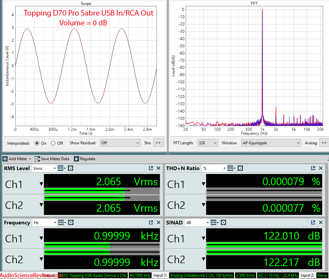Open Add Meter dropdown arrow
Viewport: 329px width, 279px height.
[30, 159]
